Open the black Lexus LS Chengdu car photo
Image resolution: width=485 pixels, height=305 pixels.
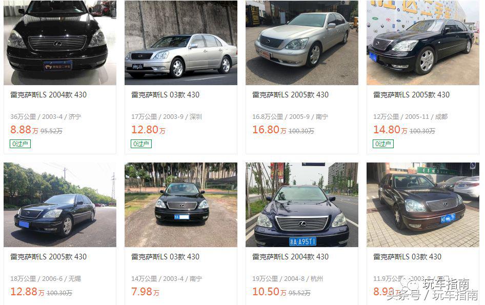[423, 43]
